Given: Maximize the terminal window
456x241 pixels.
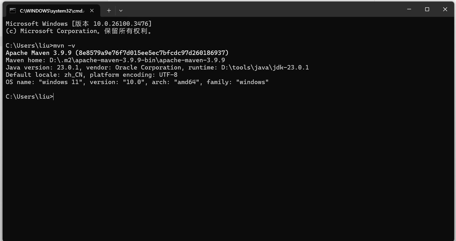Looking at the screenshot, I should pos(427,9).
